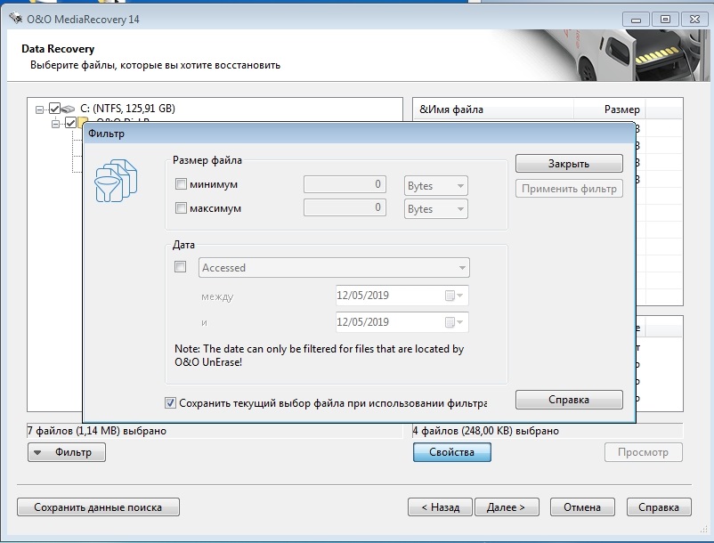
Task: Click the filter funnel icon in dialog
Action: [116, 181]
